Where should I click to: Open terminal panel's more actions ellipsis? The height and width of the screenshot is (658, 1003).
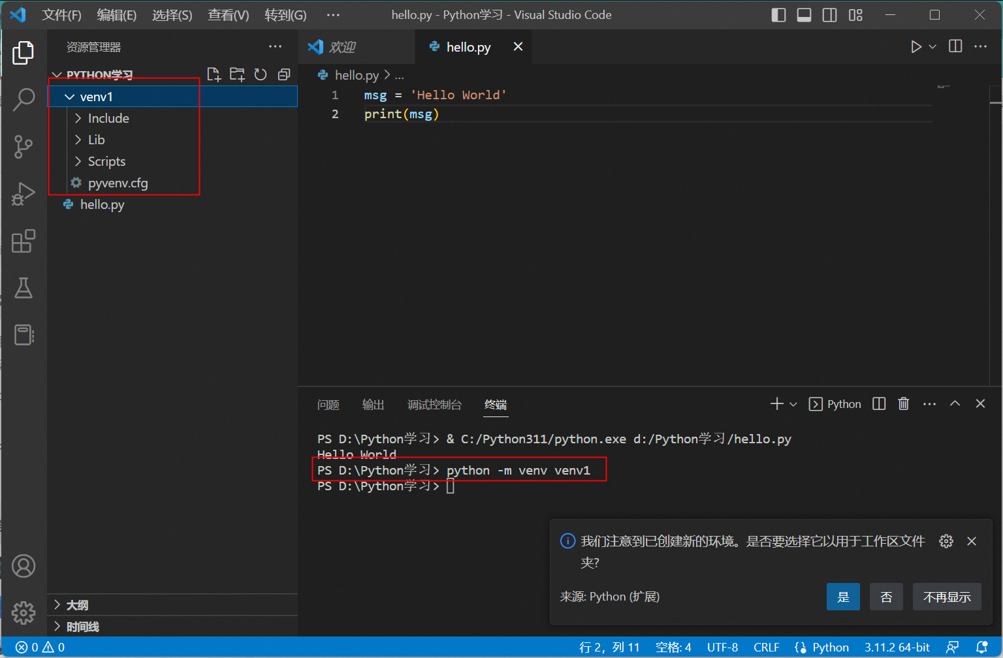(929, 404)
